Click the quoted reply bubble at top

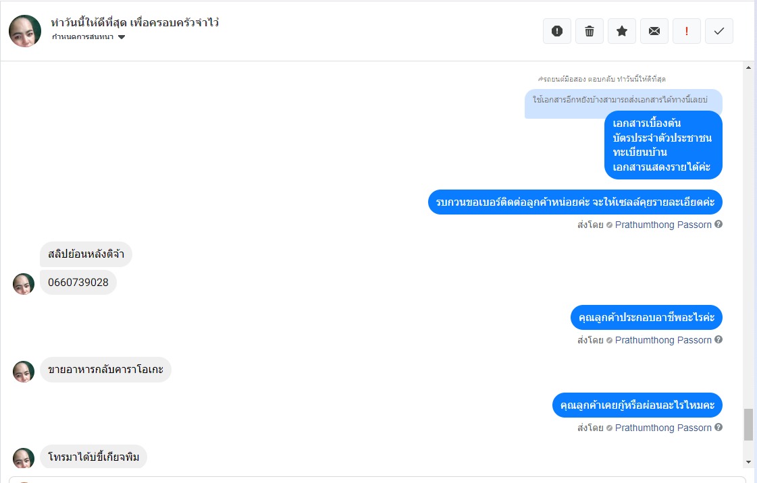coord(623,101)
